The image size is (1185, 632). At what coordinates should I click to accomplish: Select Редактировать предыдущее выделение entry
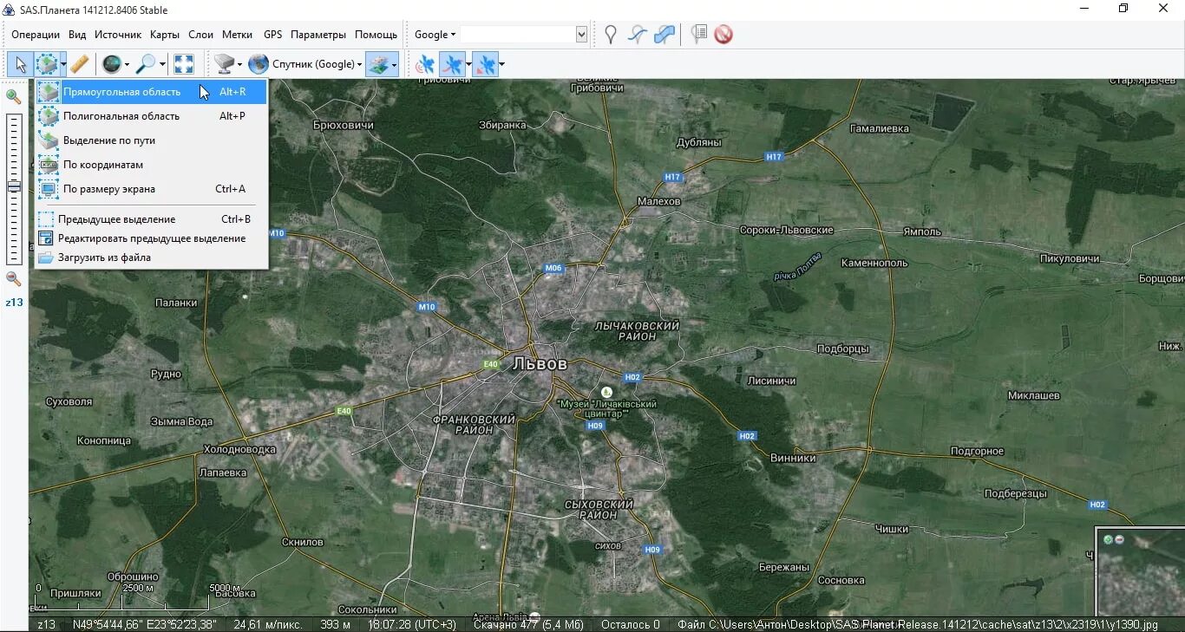tap(151, 238)
